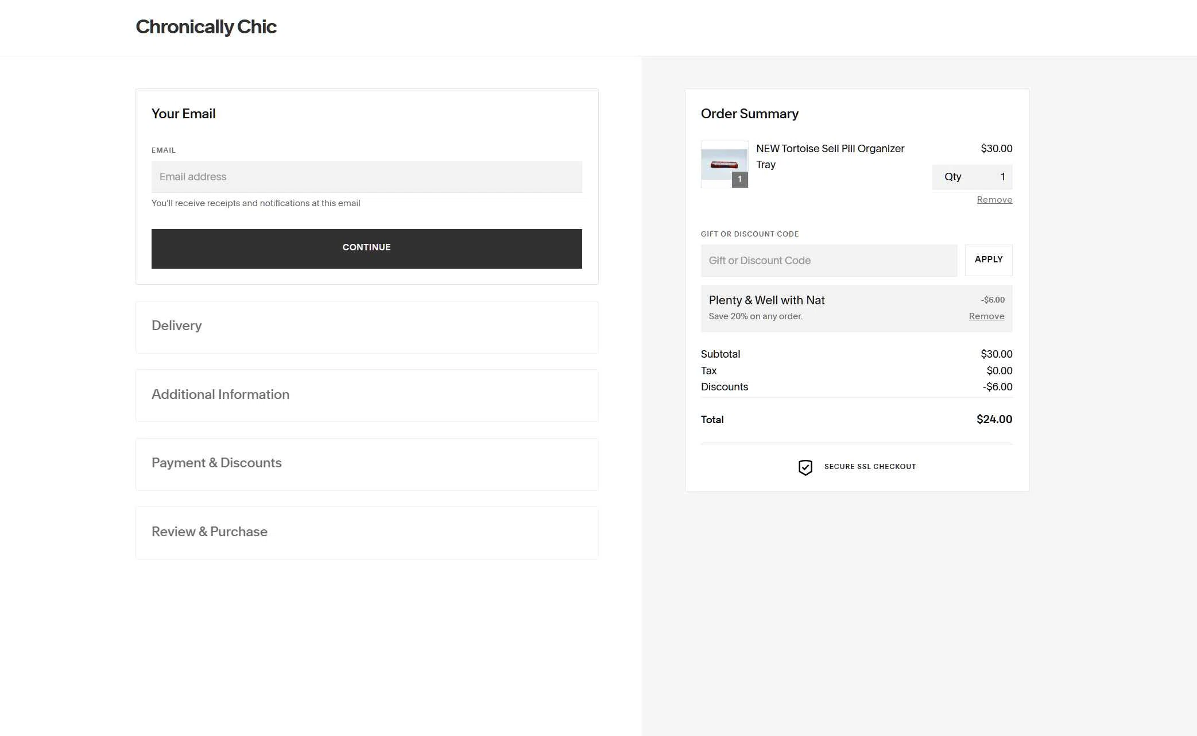The width and height of the screenshot is (1197, 736).
Task: Click the Apply button for discount code
Action: point(988,259)
